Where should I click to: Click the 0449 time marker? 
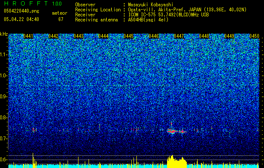pyautogui.click(x=229, y=36)
